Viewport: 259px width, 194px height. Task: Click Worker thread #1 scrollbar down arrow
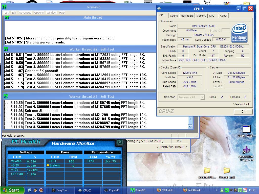(x=190, y=127)
